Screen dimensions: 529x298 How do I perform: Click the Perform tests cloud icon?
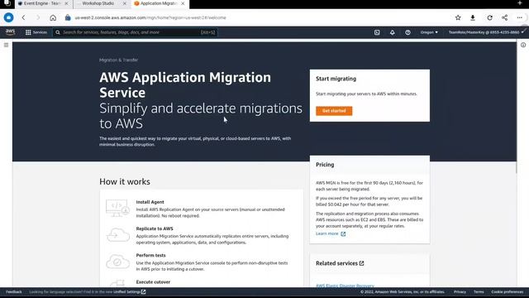117,262
